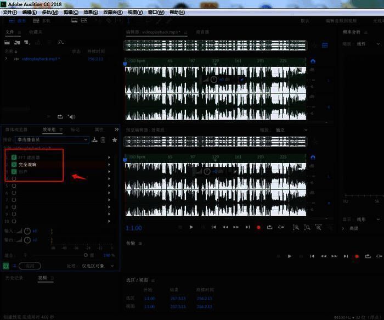This screenshot has height=320, width=384.
Task: Click the speaker auto-play icon in Files panel
Action: (x=71, y=116)
